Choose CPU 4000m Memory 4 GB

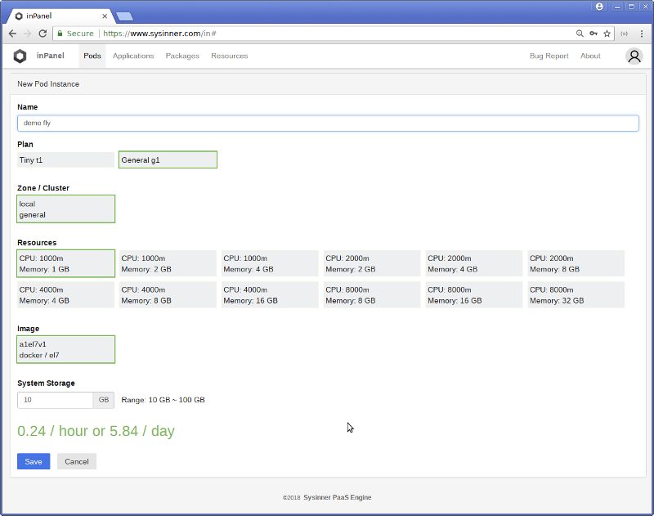pyautogui.click(x=65, y=295)
